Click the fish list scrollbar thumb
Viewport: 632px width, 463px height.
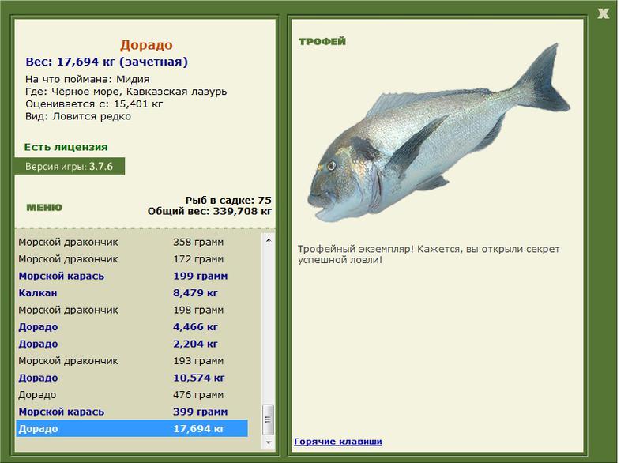269,420
